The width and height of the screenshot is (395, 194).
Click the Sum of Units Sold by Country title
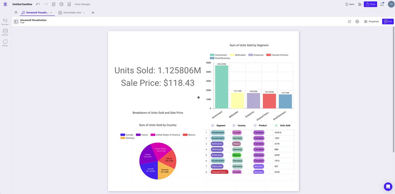[x=158, y=125]
